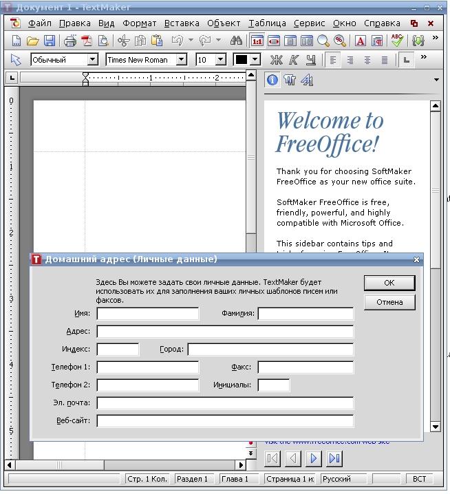
Task: Toggle Underline formatting (Ч)
Action: [x=311, y=60]
